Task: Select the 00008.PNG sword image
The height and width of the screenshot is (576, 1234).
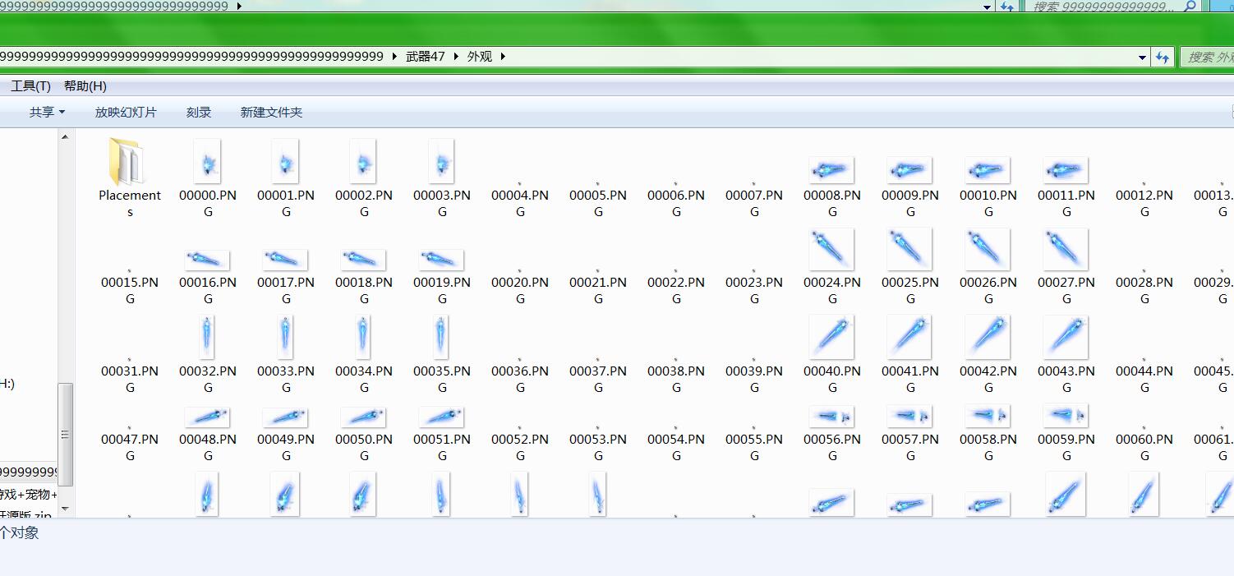Action: point(831,170)
